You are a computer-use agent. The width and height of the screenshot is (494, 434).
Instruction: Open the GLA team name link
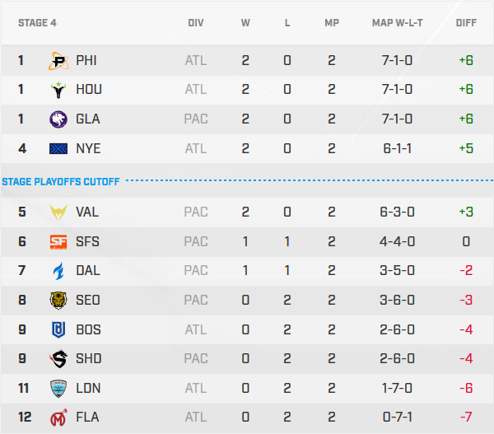click(x=87, y=119)
